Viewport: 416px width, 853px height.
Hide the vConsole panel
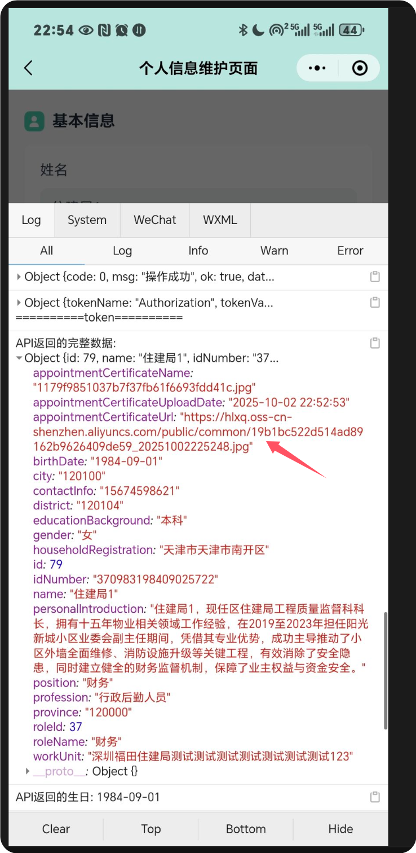point(340,829)
